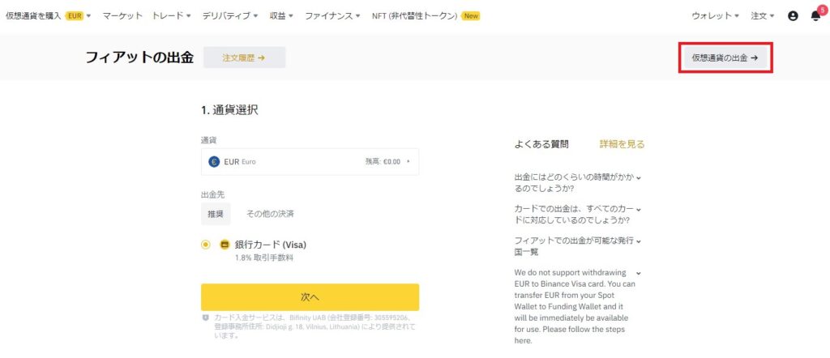The image size is (830, 358).
Task: Expand the ウォレット dropdown menu
Action: (715, 16)
